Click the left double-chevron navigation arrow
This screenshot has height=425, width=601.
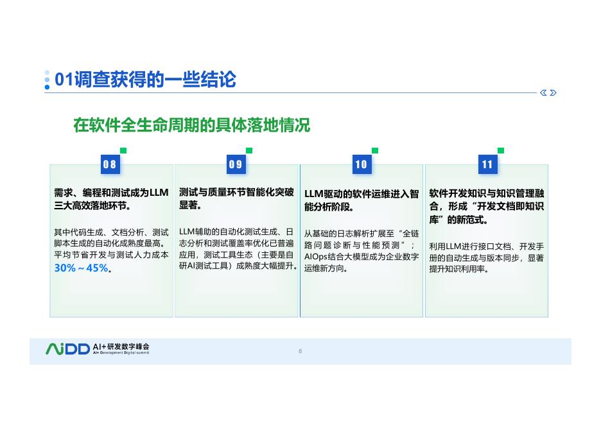[543, 92]
